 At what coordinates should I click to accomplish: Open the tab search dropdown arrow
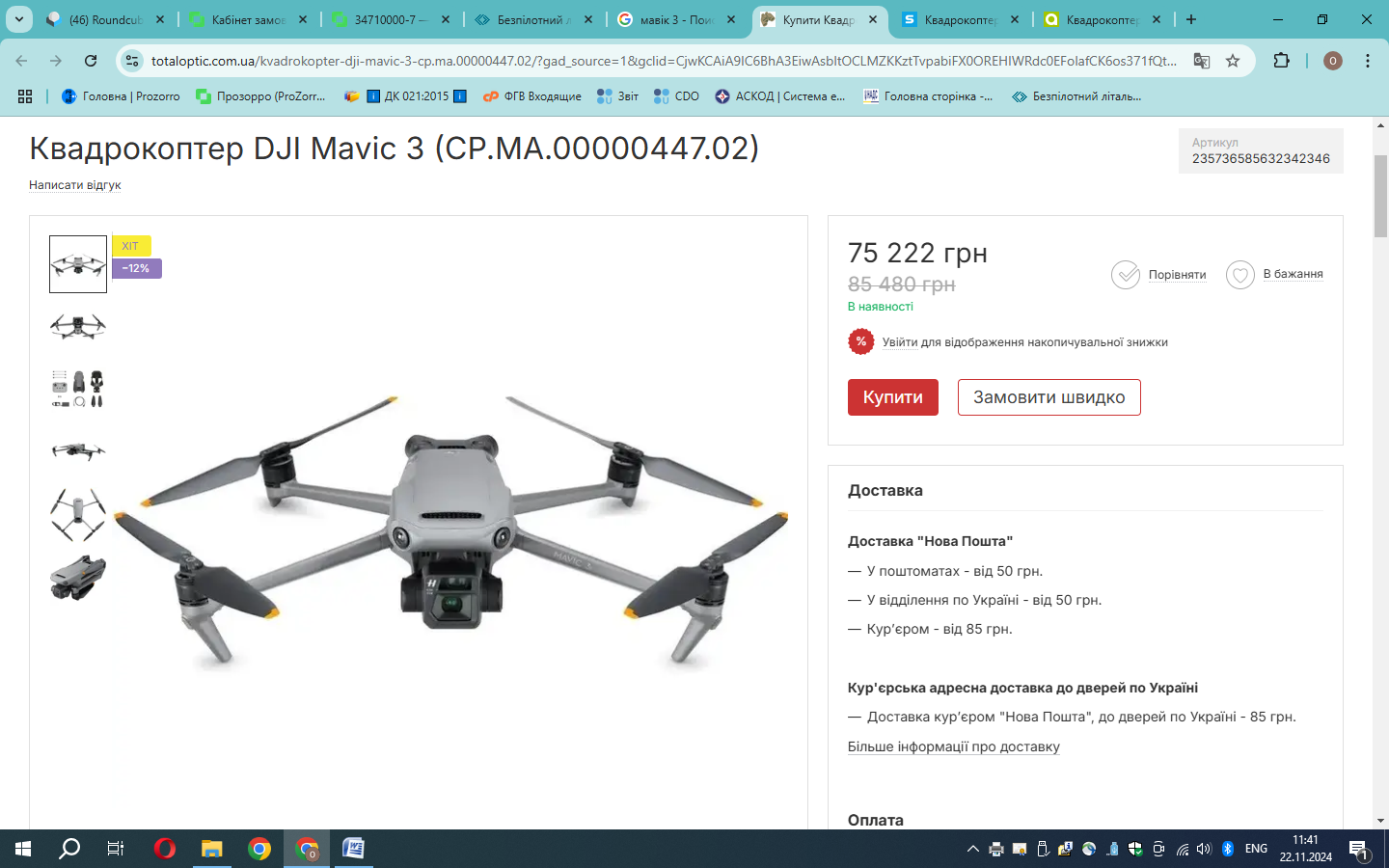(19, 19)
